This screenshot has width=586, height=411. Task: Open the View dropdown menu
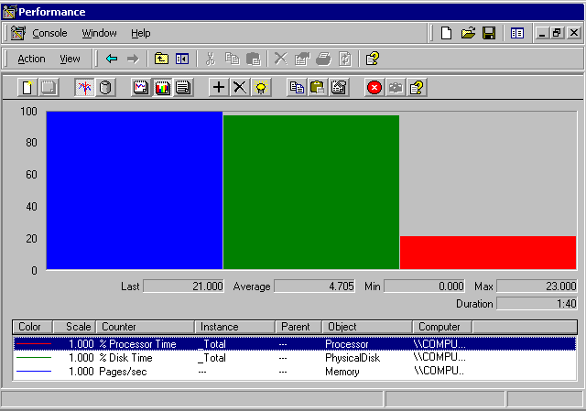(x=70, y=59)
